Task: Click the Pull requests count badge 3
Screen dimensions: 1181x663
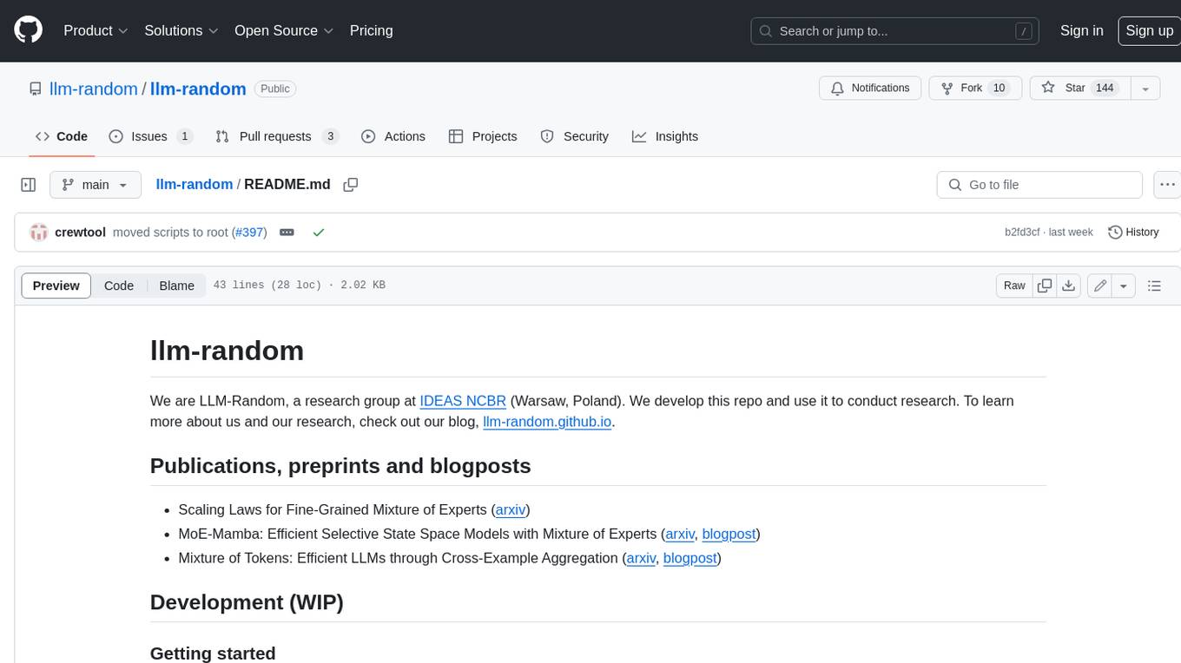Action: [330, 136]
